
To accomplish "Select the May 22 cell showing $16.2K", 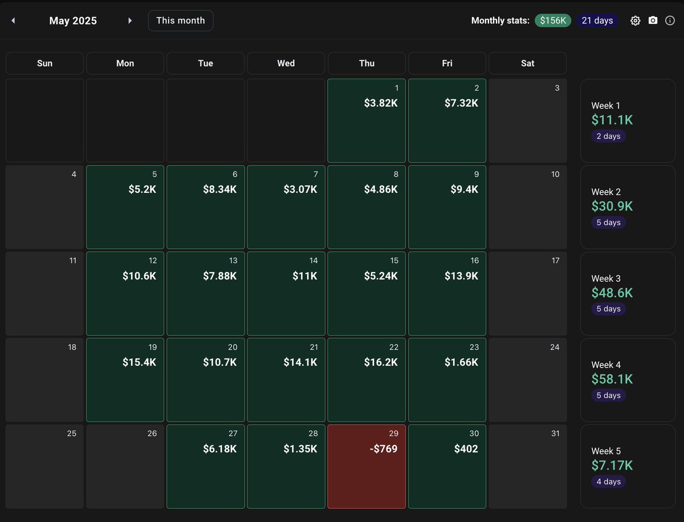I will coord(367,379).
